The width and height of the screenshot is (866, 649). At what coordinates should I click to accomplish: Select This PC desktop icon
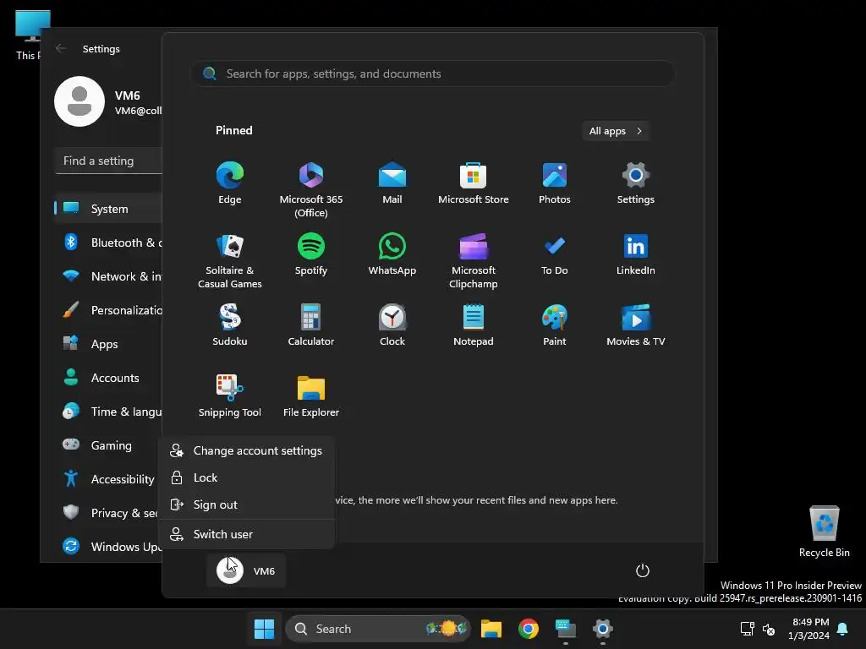tap(29, 35)
